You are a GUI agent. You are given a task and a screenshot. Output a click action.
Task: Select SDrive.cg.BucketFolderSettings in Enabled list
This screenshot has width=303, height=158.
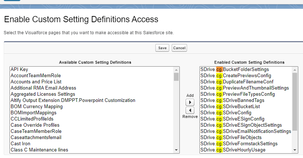234,69
